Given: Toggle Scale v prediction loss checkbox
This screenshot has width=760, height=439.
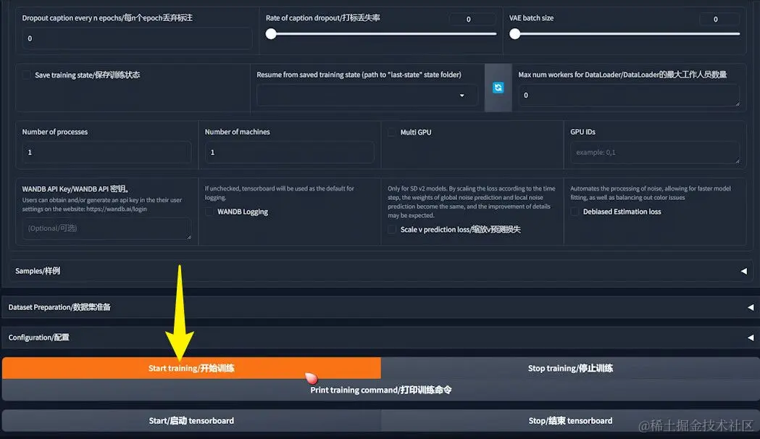Looking at the screenshot, I should [392, 230].
